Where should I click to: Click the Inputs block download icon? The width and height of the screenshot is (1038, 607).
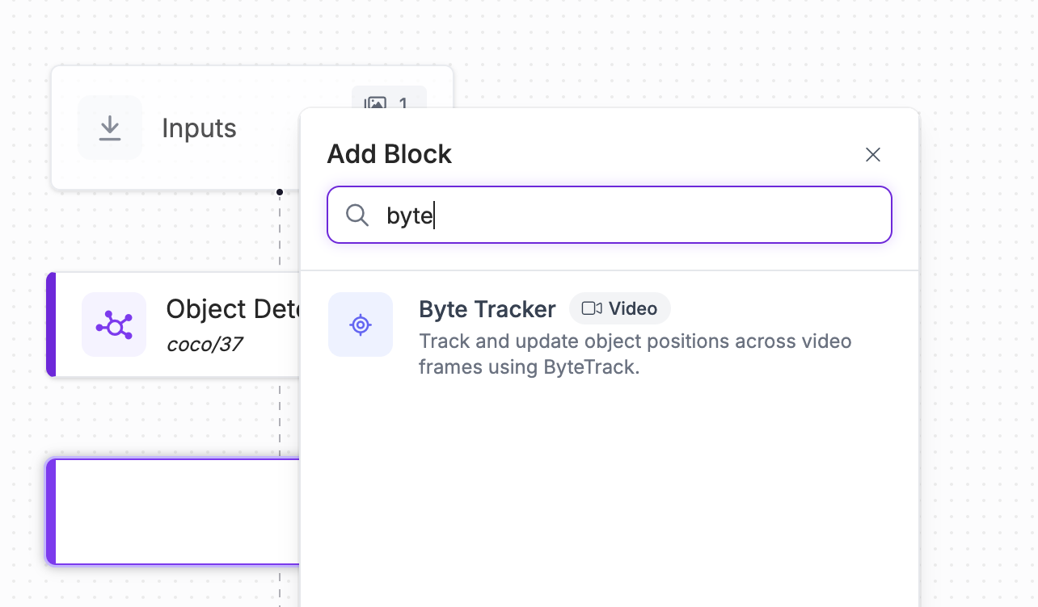click(110, 128)
